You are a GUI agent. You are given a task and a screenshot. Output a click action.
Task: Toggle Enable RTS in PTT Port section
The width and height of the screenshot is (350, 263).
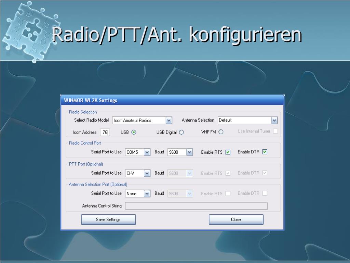(x=228, y=173)
